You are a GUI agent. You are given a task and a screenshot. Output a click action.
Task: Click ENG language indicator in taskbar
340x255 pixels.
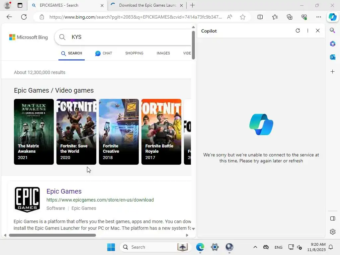click(279, 247)
